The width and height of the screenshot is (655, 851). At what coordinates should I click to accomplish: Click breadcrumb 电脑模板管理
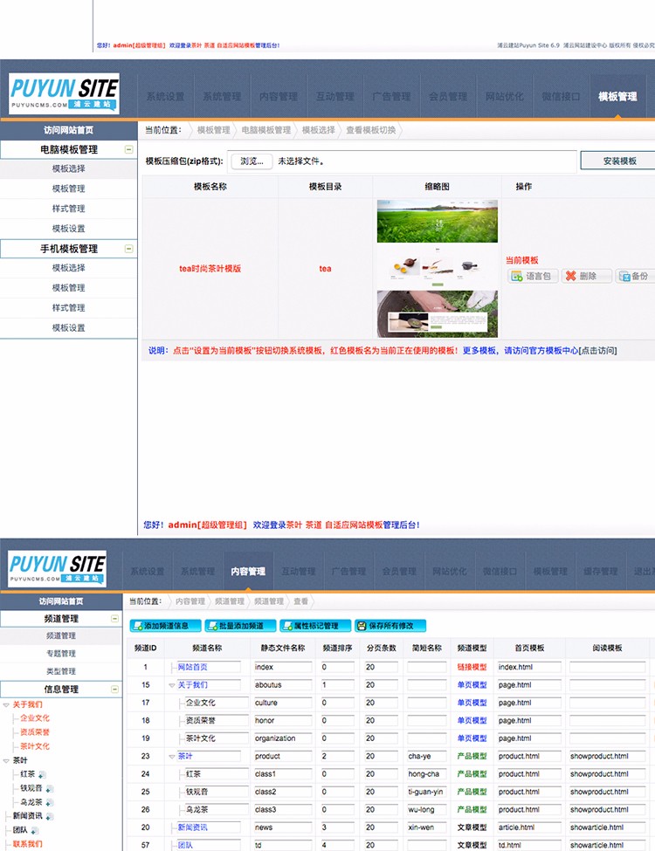(x=266, y=130)
